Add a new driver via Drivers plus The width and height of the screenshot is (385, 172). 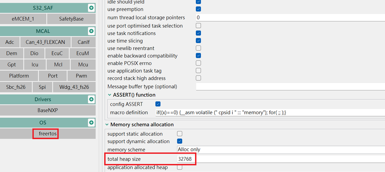(x=91, y=99)
